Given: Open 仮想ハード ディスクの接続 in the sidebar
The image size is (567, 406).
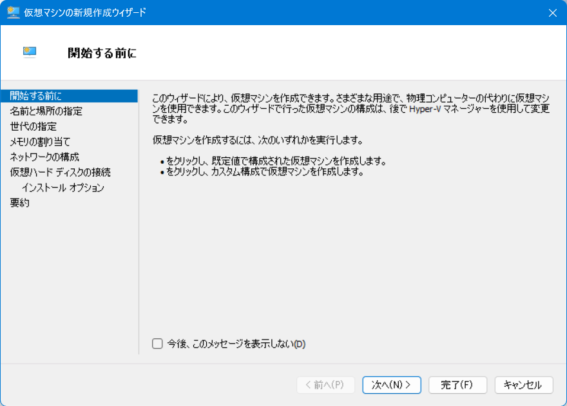Looking at the screenshot, I should tap(60, 172).
